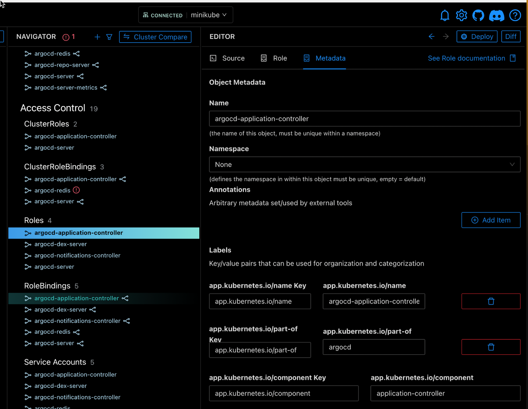Open the Discord icon link
Image resolution: width=528 pixels, height=409 pixels.
[x=496, y=15]
